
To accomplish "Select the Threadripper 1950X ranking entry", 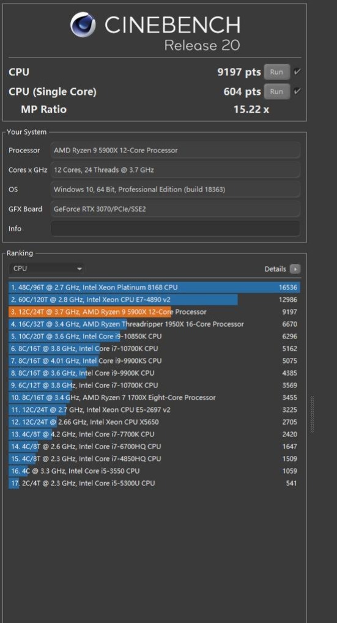I will pyautogui.click(x=154, y=324).
